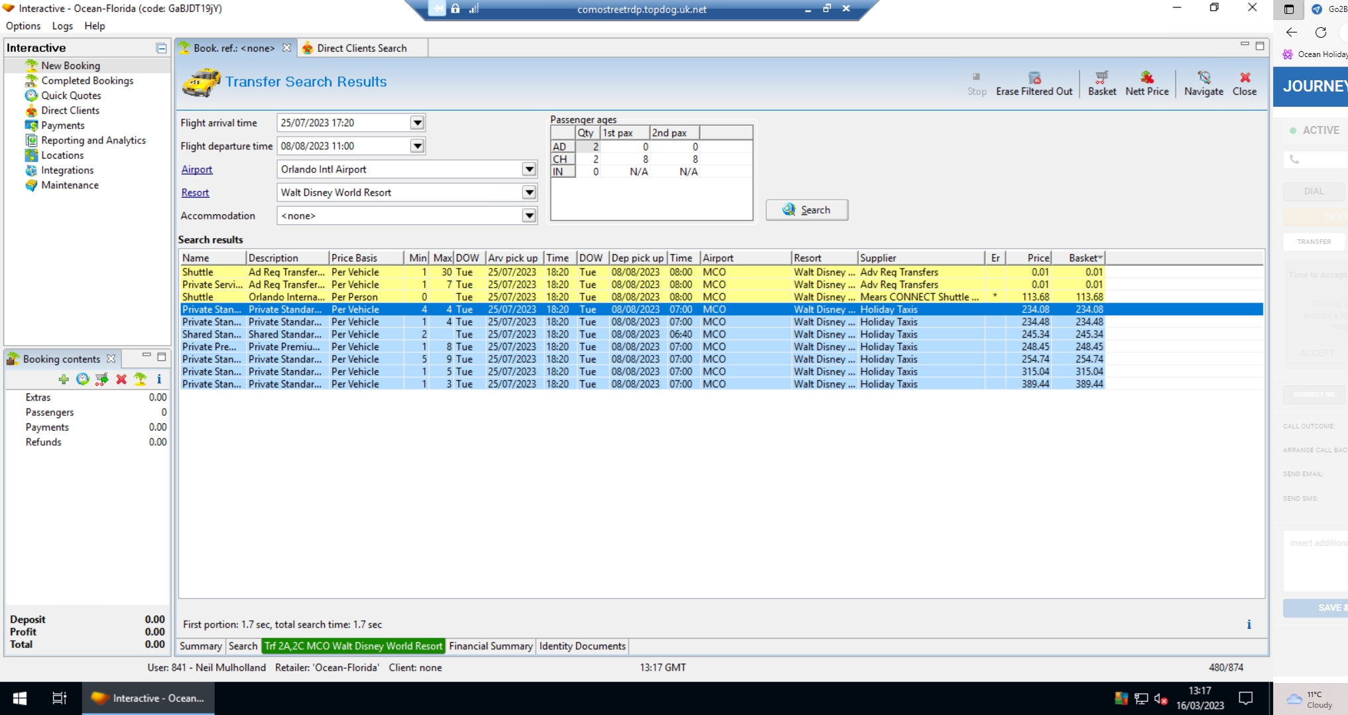Open Windows Start menu
This screenshot has width=1348, height=715.
[x=20, y=698]
